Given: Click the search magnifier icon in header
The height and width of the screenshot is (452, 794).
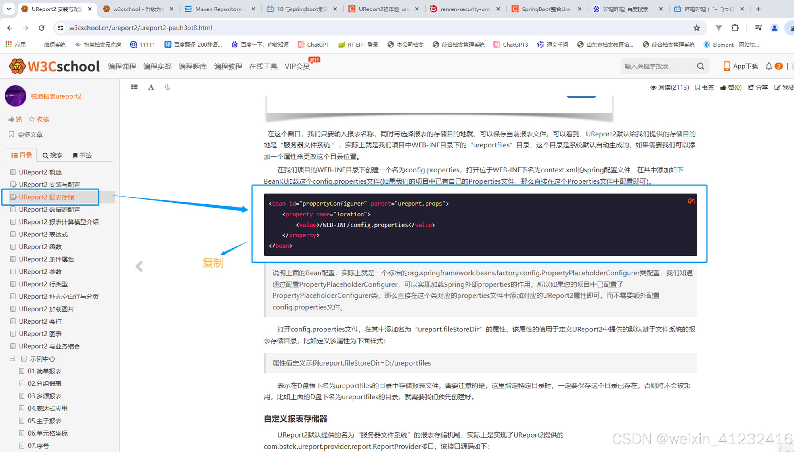Looking at the screenshot, I should tap(700, 66).
